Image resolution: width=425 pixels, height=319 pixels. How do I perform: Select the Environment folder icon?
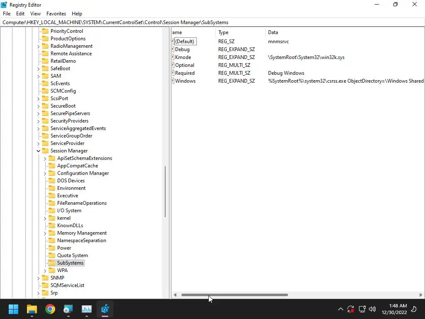[52, 188]
